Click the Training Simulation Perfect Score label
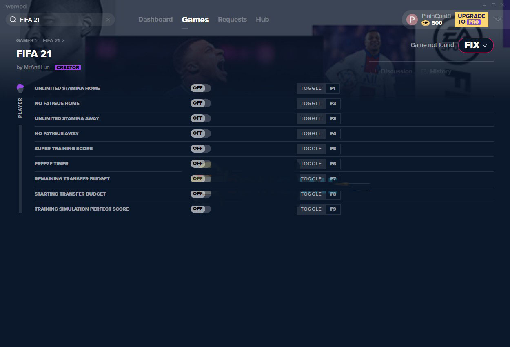 82,209
